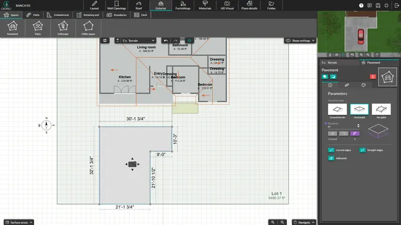The width and height of the screenshot is (401, 225).
Task: Click the pavement move handle icon
Action: click(132, 164)
